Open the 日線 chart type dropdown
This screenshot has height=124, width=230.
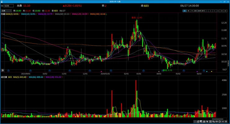pos(6,11)
